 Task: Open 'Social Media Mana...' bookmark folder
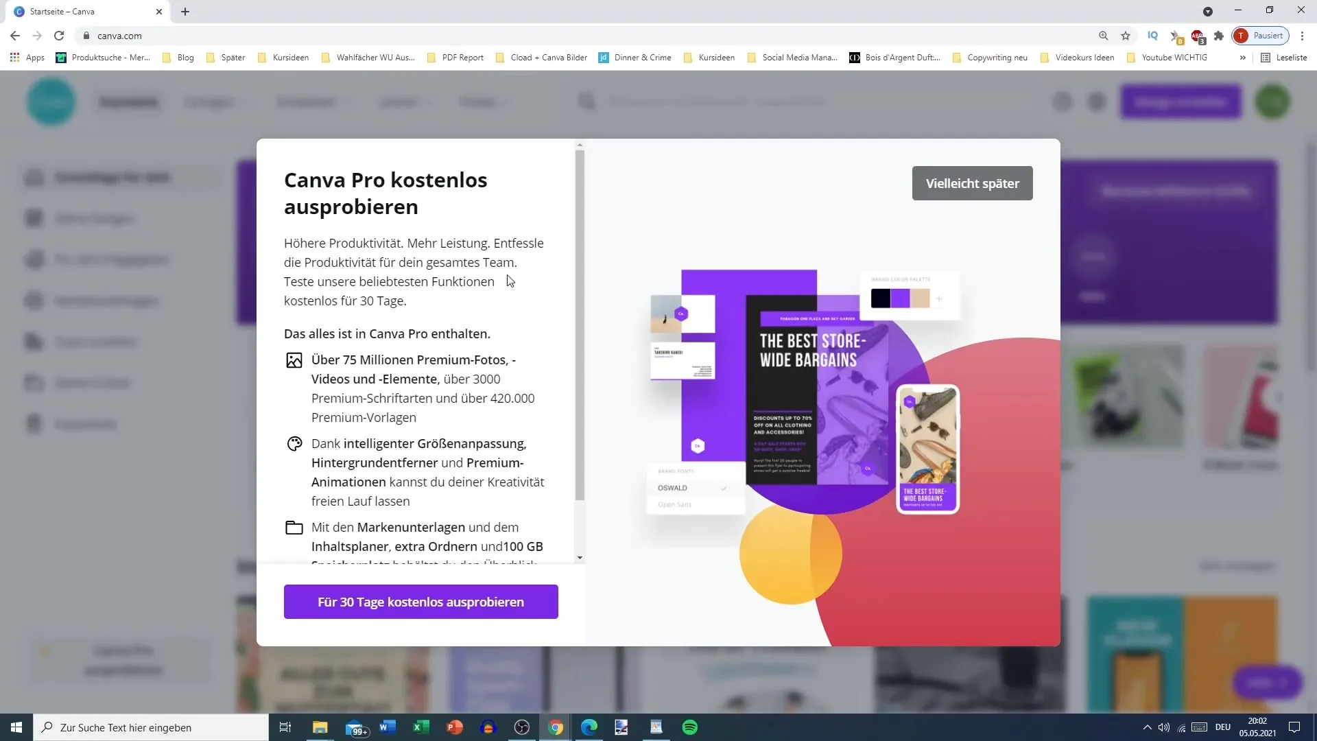[x=793, y=58]
